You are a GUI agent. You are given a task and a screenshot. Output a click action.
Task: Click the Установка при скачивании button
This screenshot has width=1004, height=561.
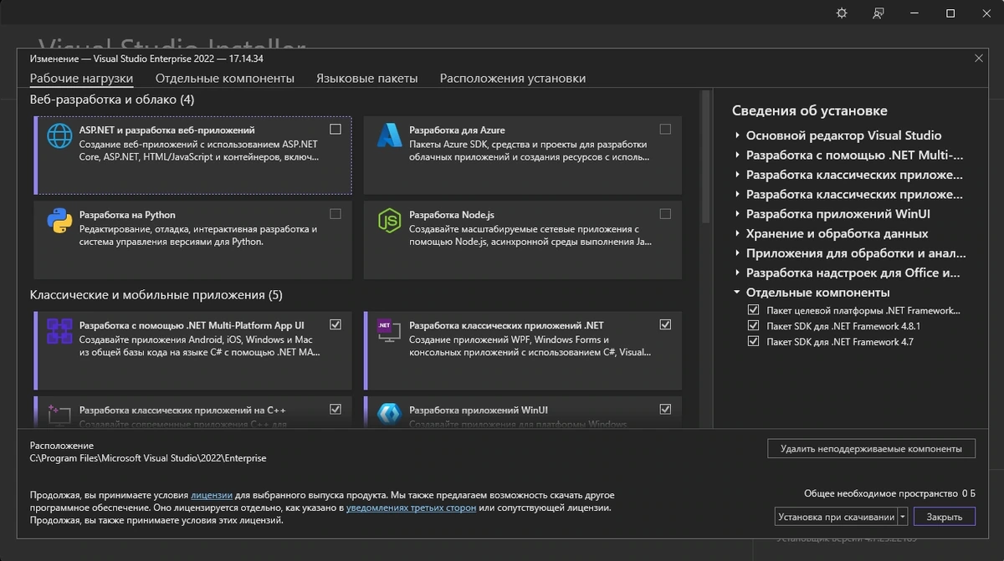click(x=837, y=517)
